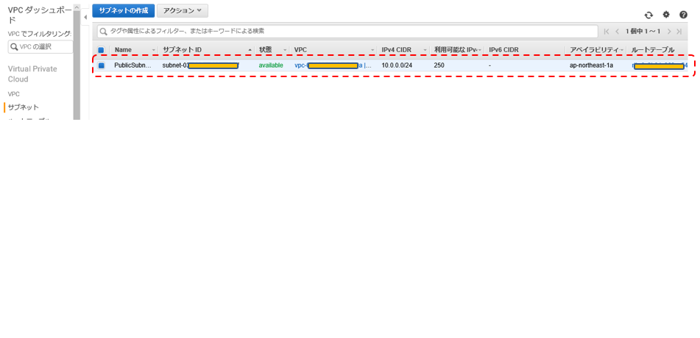Collapse the sidebar with the arrow handle
Viewport: 700px width, 338px height.
coord(85,18)
